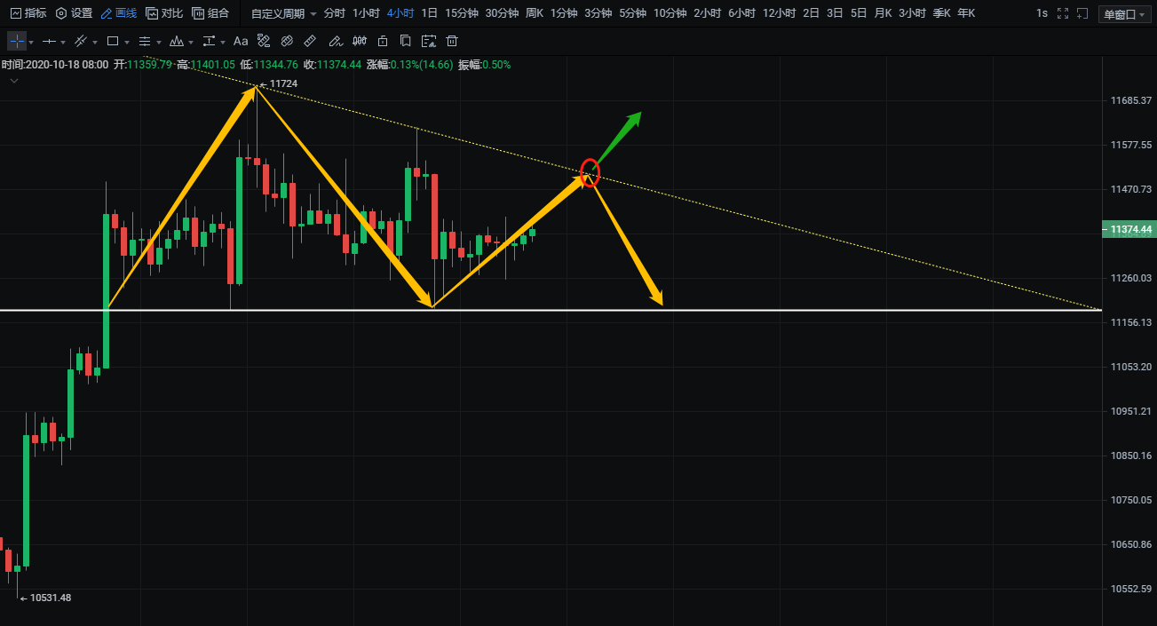
Task: Switch to the 15分钟 timeframe
Action: (461, 13)
